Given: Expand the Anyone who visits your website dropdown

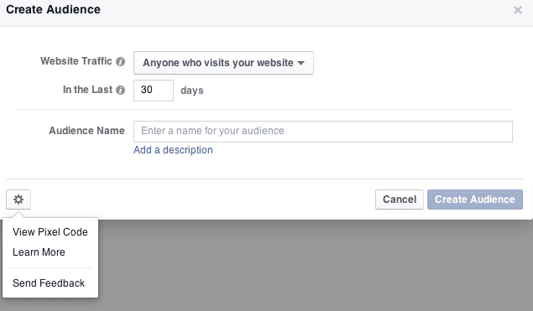Looking at the screenshot, I should 223,63.
